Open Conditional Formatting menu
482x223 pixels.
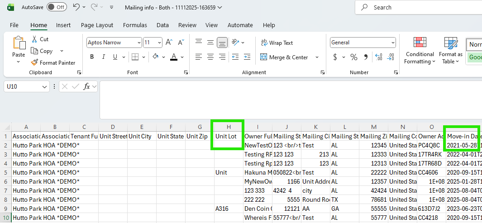(x=420, y=50)
